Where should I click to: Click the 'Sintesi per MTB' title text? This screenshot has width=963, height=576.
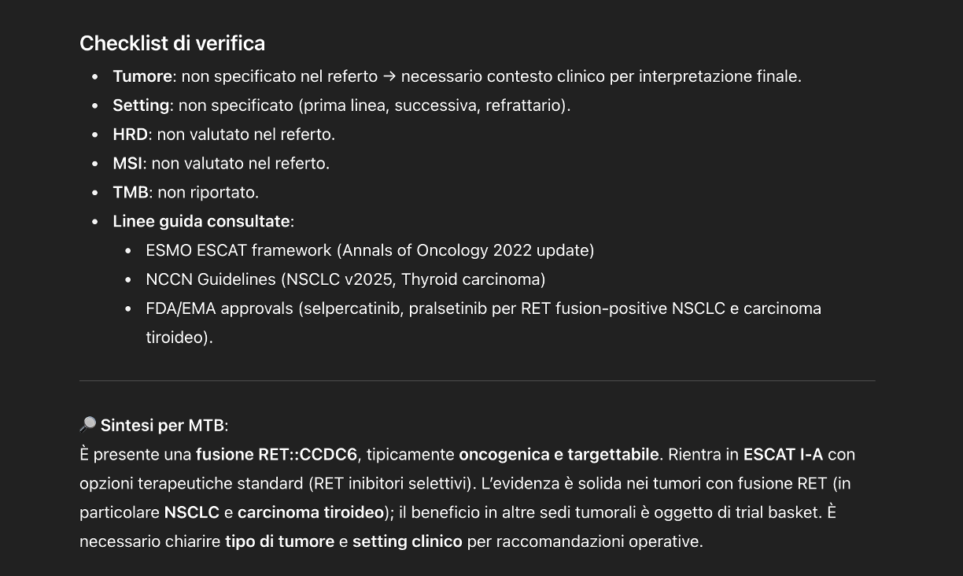point(163,426)
